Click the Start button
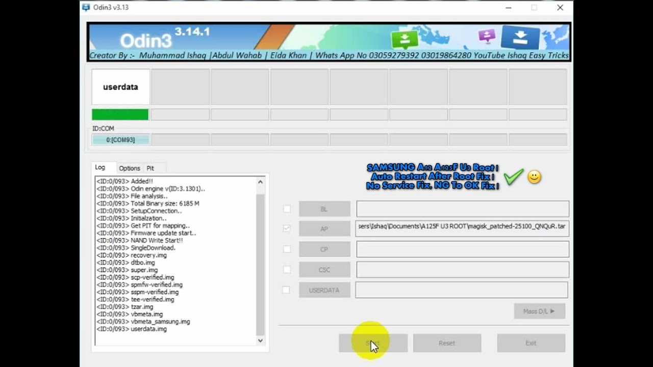 373,343
